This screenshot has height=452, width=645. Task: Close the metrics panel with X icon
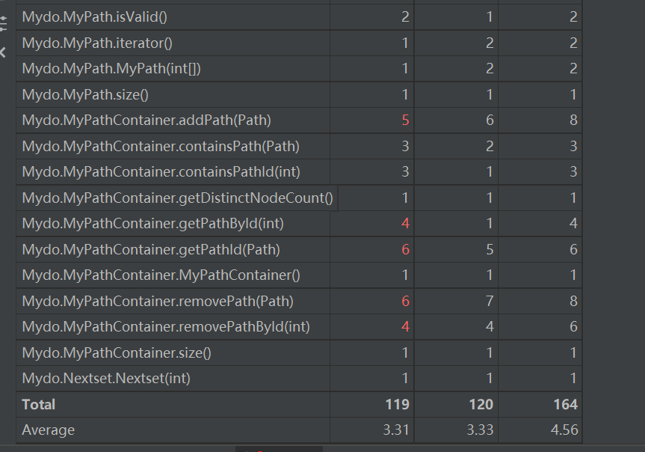[3, 52]
